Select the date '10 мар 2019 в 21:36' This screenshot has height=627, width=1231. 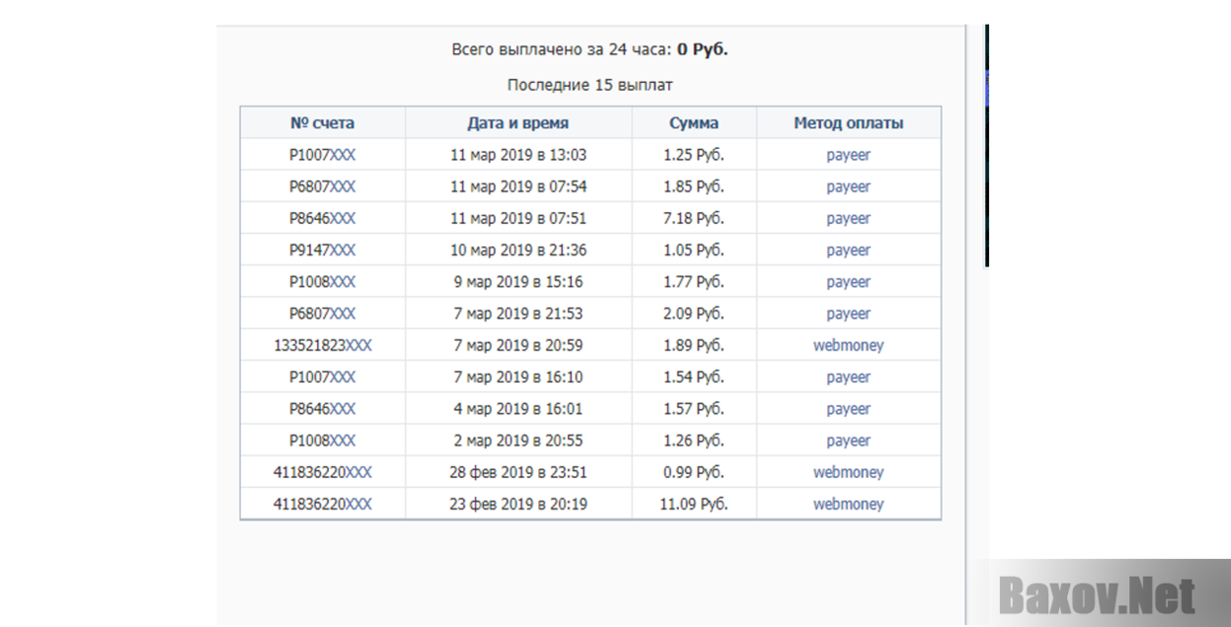click(518, 250)
